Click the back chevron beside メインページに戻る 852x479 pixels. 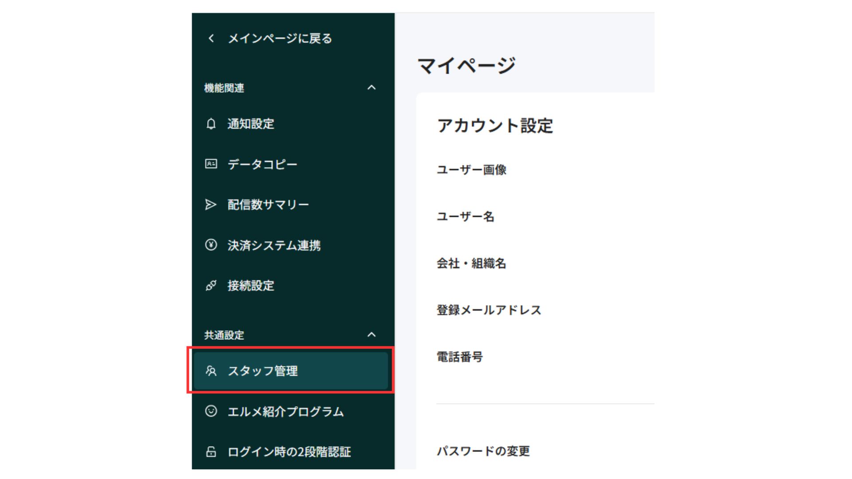pos(211,39)
